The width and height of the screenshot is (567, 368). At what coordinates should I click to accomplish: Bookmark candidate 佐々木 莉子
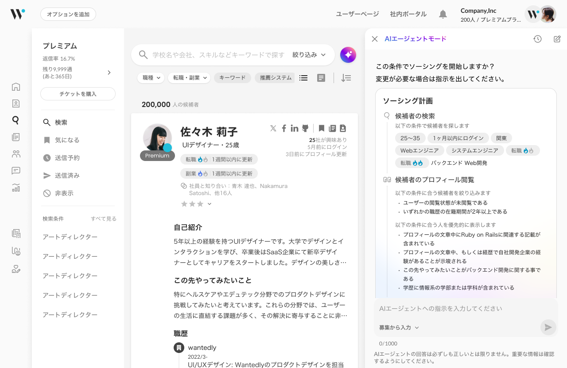click(322, 128)
